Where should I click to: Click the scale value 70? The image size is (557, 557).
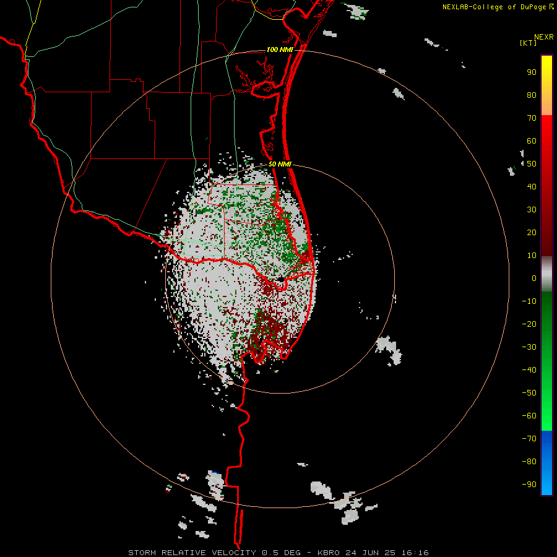pyautogui.click(x=532, y=118)
